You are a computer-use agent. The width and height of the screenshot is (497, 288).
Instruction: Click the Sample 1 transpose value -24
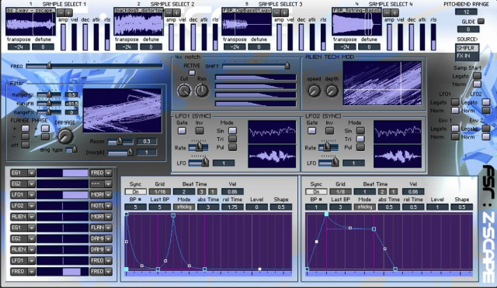(19, 46)
